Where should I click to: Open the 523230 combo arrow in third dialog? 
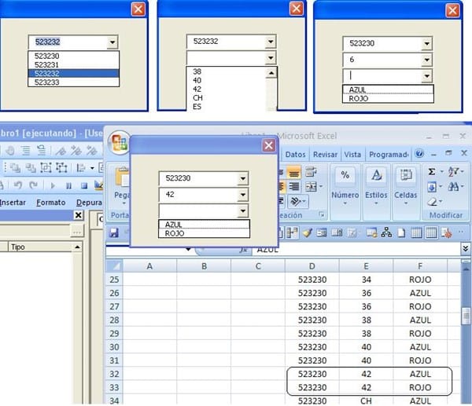tap(427, 44)
